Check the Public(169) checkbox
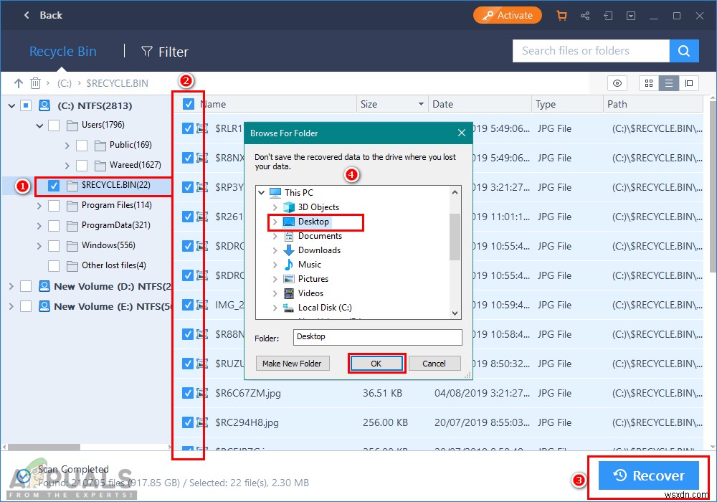717x502 pixels. (x=82, y=146)
